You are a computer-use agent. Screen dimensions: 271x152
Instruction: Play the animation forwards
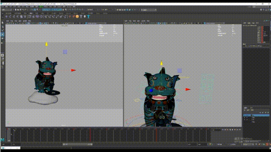coord(232,130)
